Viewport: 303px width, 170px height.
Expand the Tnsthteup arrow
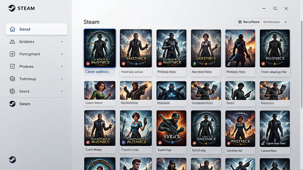coord(62,79)
